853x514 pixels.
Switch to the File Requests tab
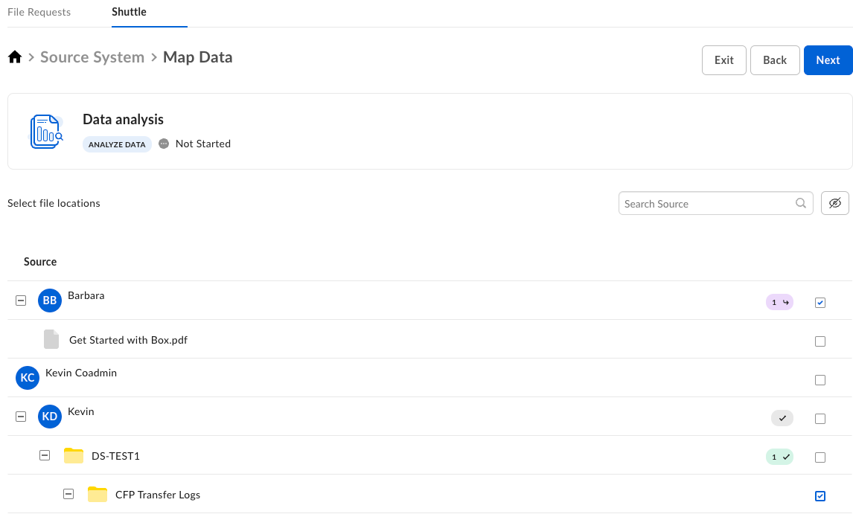pos(39,12)
